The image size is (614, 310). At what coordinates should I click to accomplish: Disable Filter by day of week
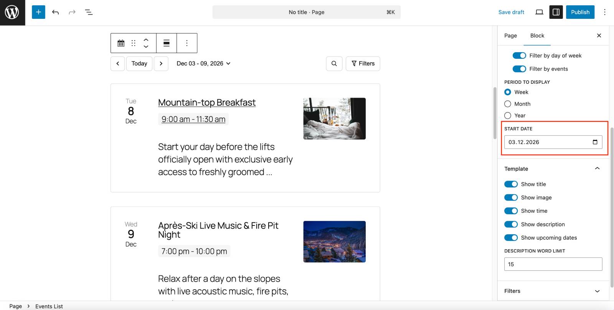click(519, 56)
